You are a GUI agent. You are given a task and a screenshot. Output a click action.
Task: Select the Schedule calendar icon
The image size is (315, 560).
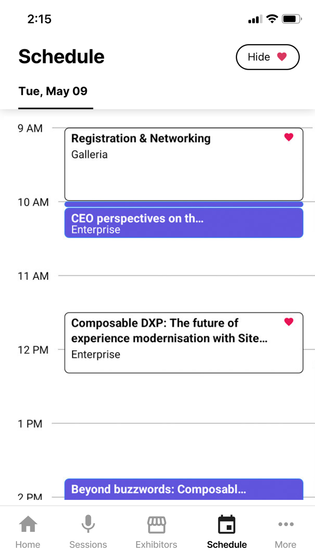pos(226,524)
